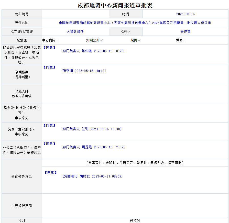
Task: Click the form title 成都地调中心新闻报道审批表
Action: (x=115, y=6)
